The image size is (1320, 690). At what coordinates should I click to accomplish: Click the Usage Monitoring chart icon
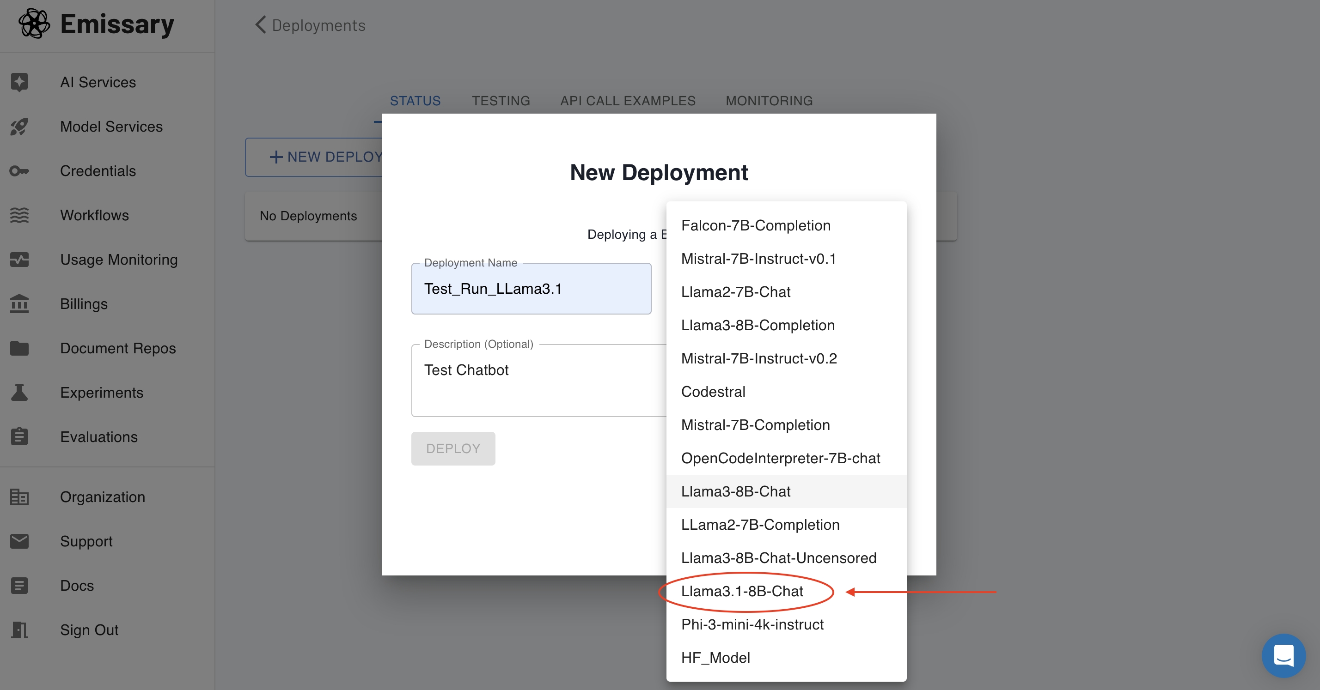[x=19, y=260]
